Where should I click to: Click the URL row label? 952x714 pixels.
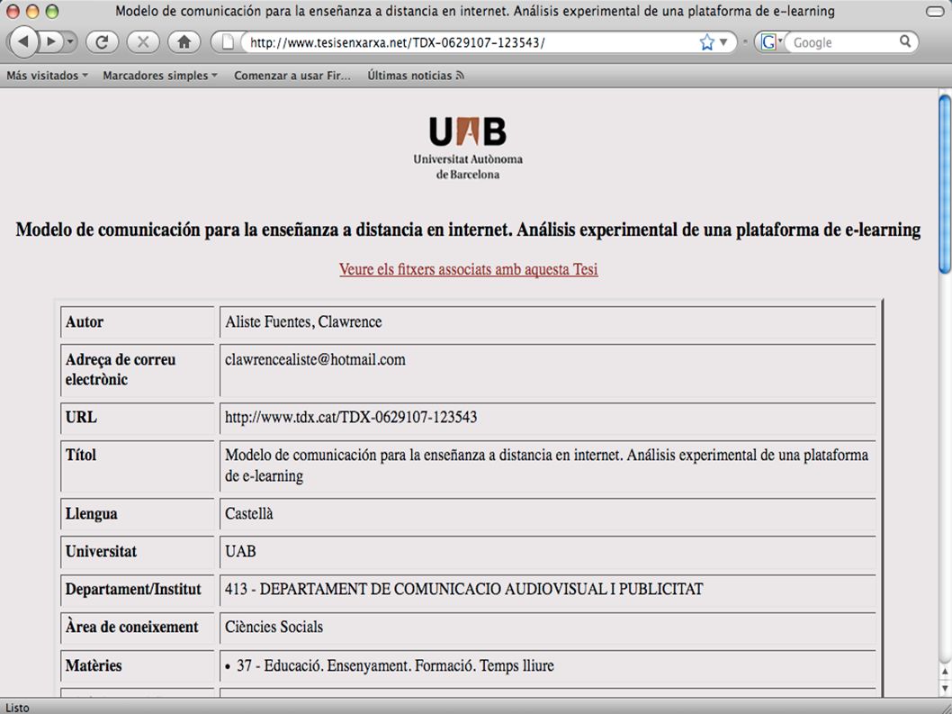click(81, 418)
